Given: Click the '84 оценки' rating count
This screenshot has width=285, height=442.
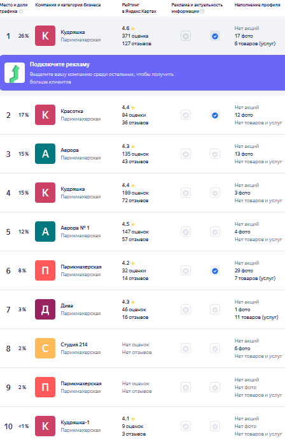Looking at the screenshot, I should coord(134,115).
